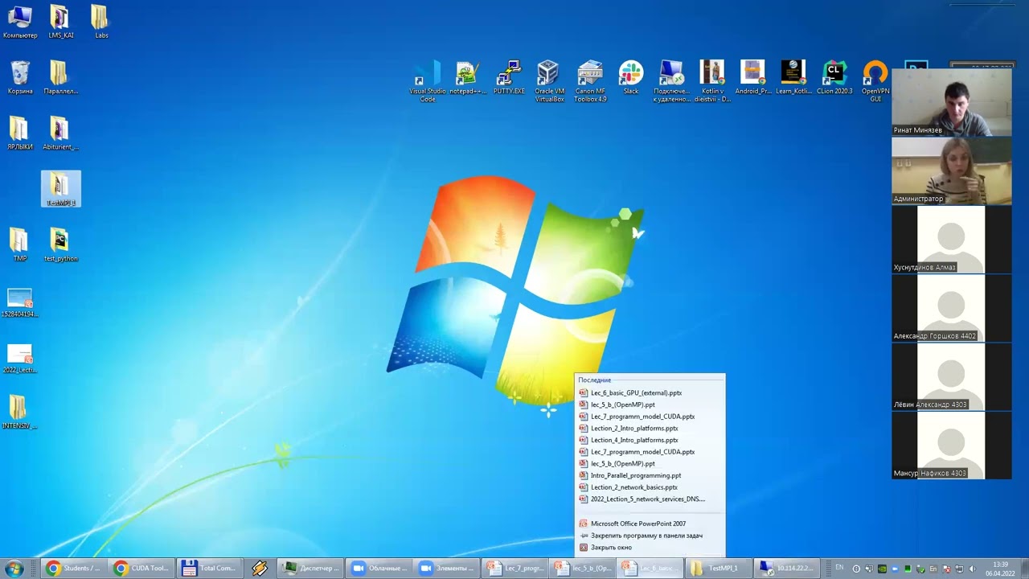Viewport: 1029px width, 579px height.
Task: Choose Закрепить программу в панели задач
Action: point(650,536)
